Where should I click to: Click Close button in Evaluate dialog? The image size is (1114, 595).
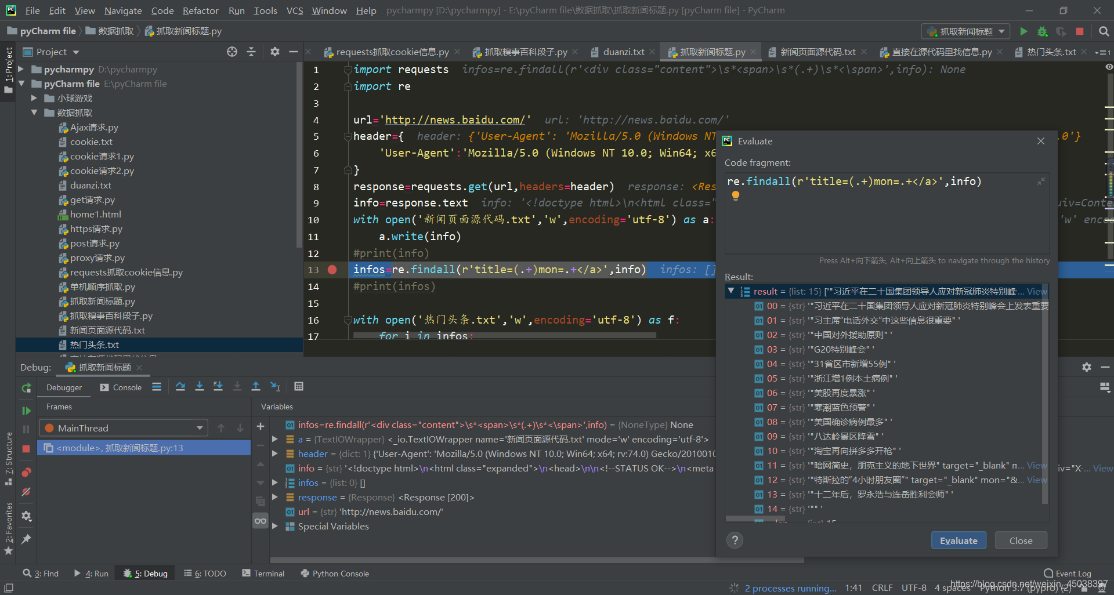coord(1021,540)
